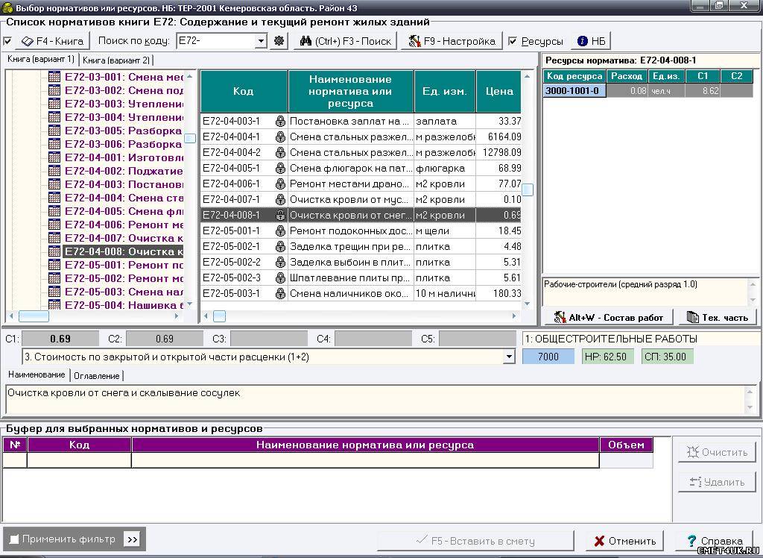The width and height of the screenshot is (763, 558).
Task: Open the Тех. часть button
Action: 718,318
